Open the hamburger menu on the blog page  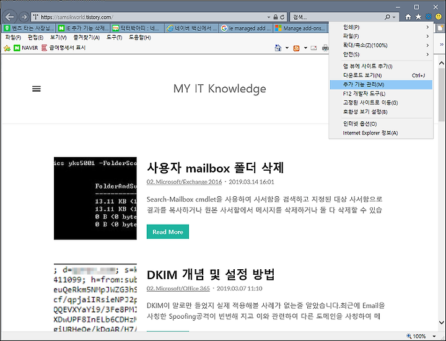37,89
